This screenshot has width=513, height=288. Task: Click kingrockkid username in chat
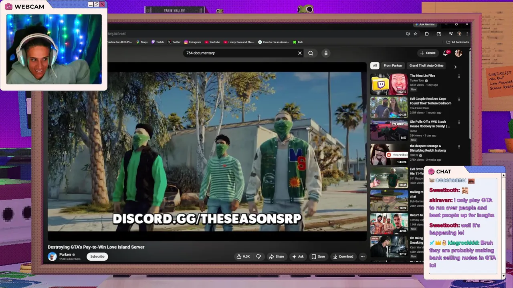(x=463, y=243)
